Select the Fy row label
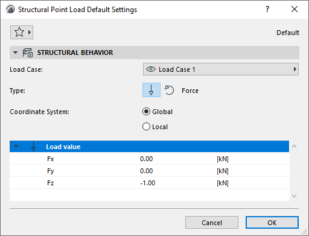The image size is (309, 236). [x=51, y=171]
